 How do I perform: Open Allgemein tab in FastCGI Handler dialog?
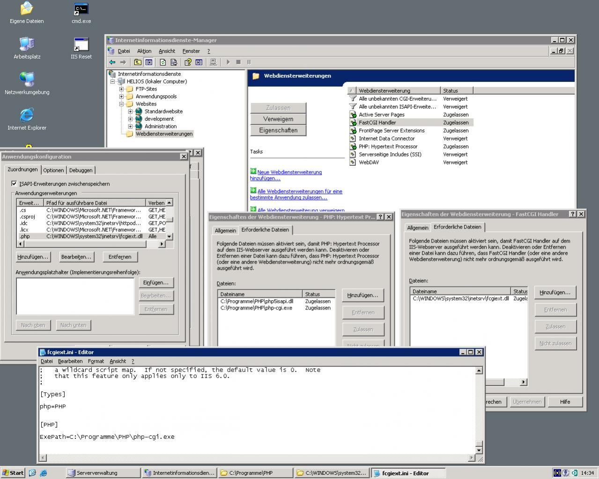[x=417, y=228]
